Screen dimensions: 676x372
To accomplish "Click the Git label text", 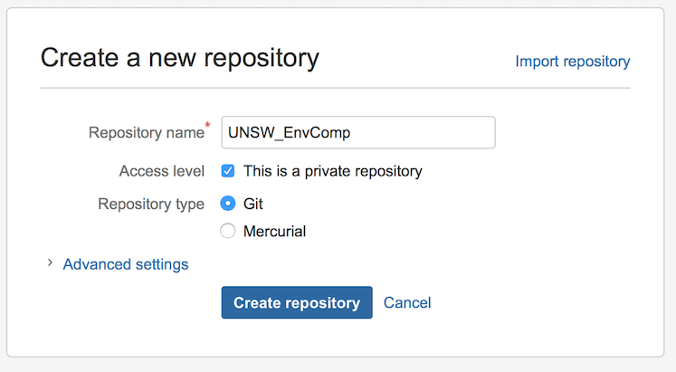I will click(x=253, y=204).
